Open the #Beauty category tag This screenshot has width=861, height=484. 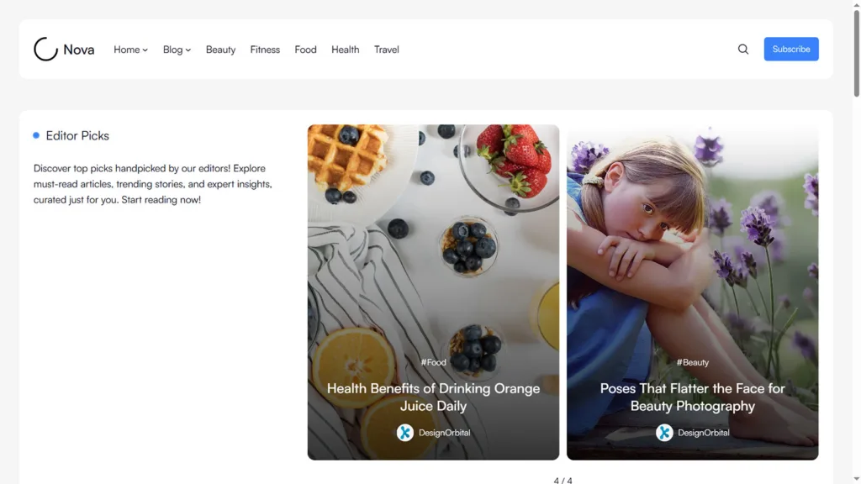click(x=693, y=362)
